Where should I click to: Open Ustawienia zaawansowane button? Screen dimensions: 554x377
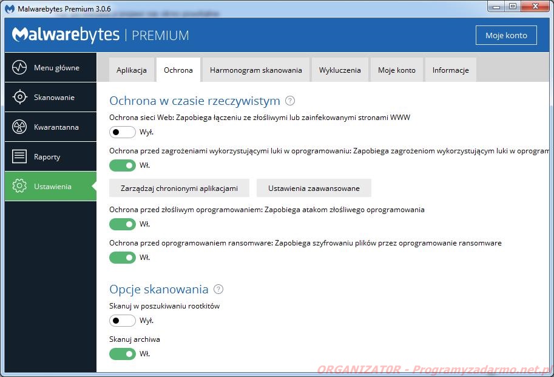pos(314,188)
